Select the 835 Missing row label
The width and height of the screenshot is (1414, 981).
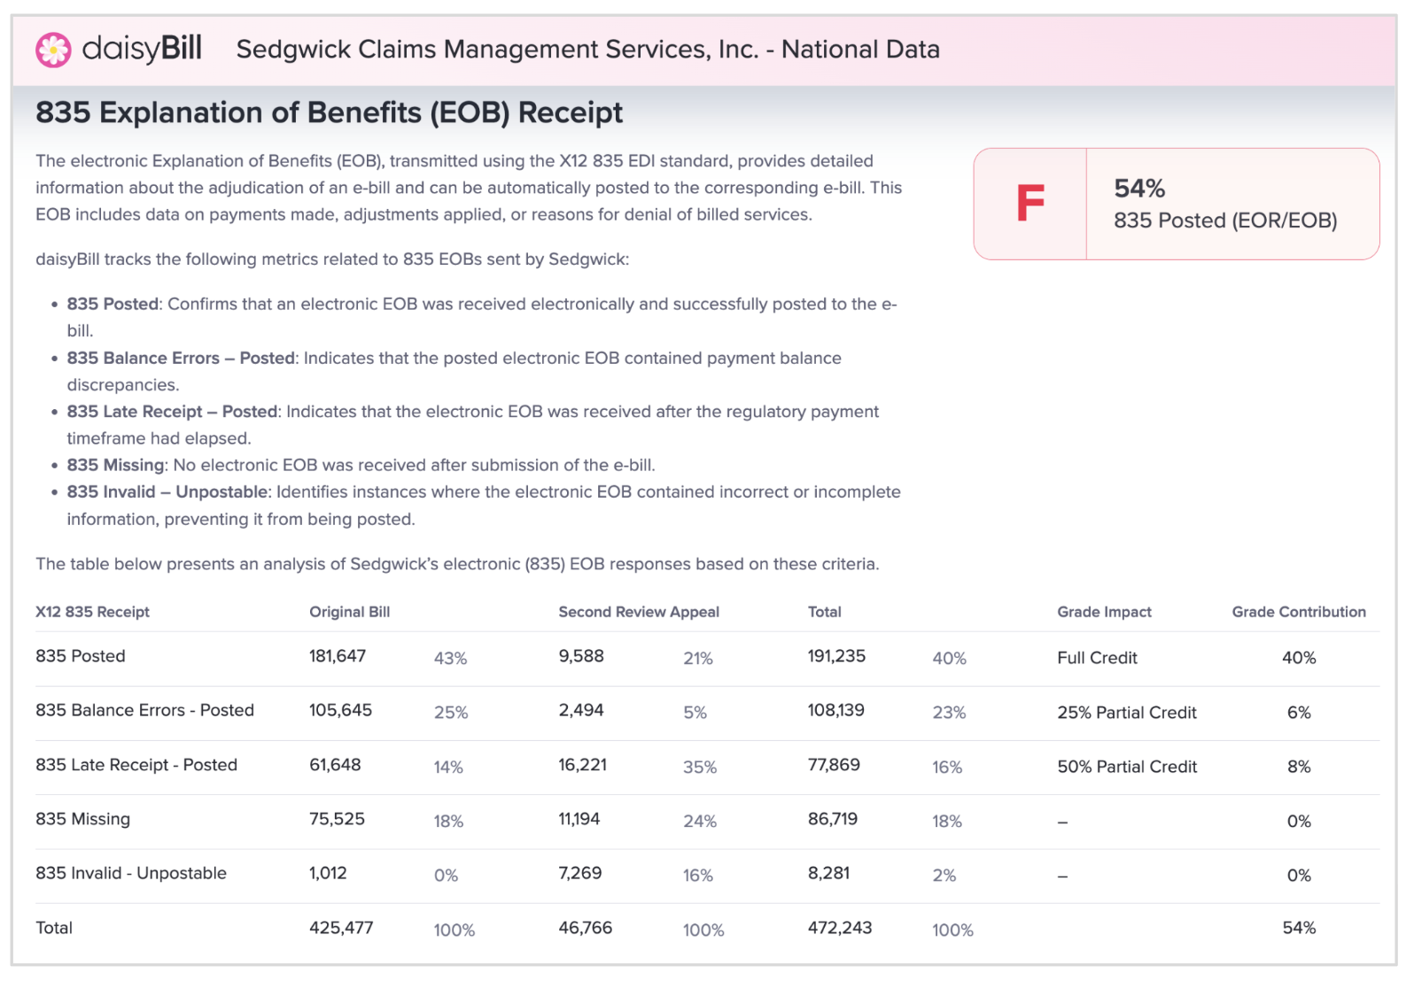click(x=82, y=819)
